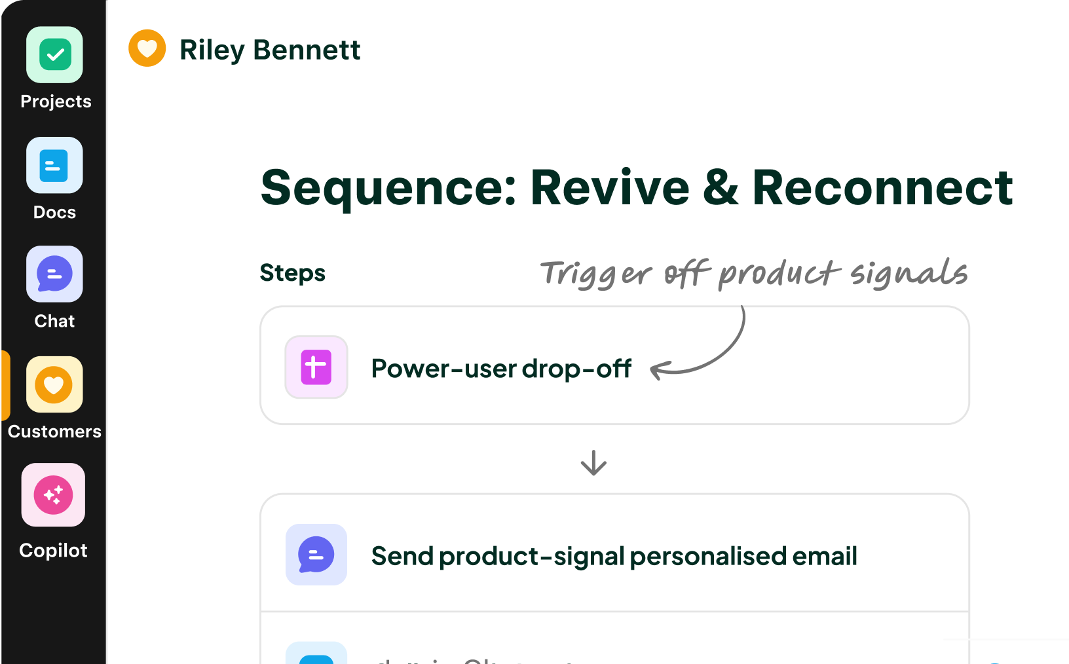Viewport: 1069px width, 664px height.
Task: Click the Steps section heading
Action: point(292,273)
